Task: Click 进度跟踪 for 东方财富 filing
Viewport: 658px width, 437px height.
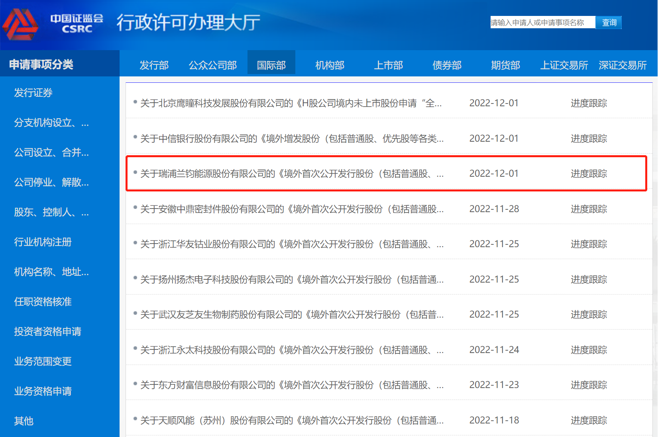Action: click(589, 385)
